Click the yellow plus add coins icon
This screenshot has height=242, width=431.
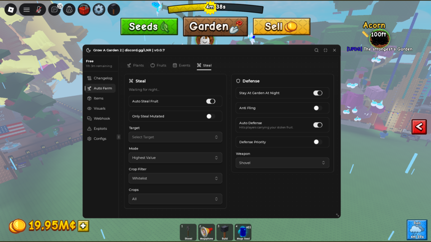83,226
